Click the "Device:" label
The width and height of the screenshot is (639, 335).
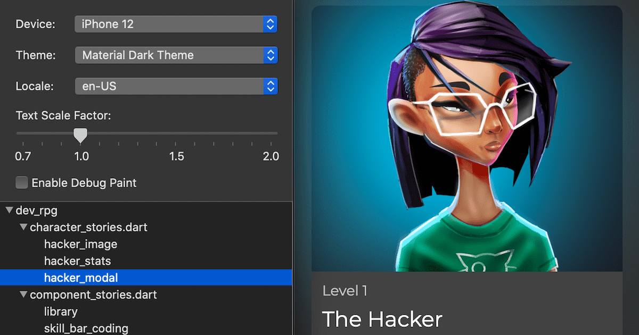pyautogui.click(x=35, y=24)
